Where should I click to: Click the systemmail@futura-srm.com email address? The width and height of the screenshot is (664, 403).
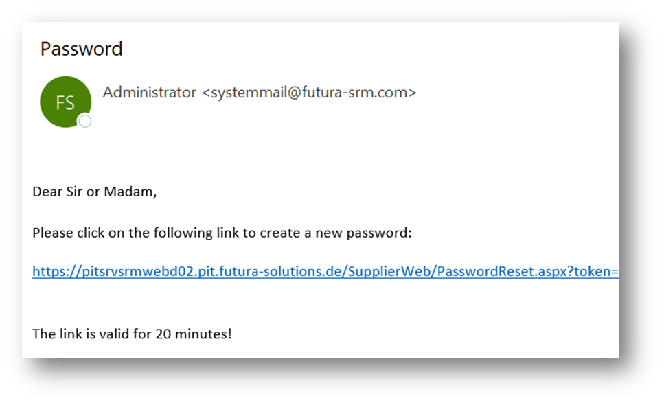click(308, 92)
